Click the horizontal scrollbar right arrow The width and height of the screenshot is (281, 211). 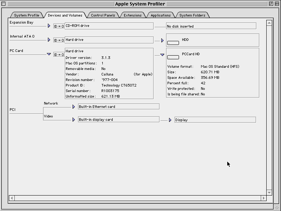click(x=263, y=198)
